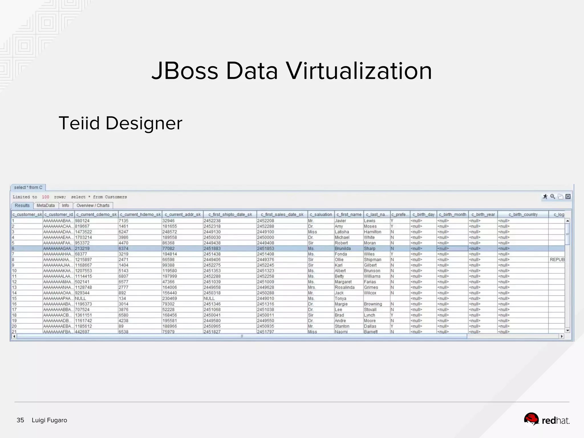This screenshot has width=584, height=438.
Task: Click the c_birth_day column header
Action: (423, 214)
